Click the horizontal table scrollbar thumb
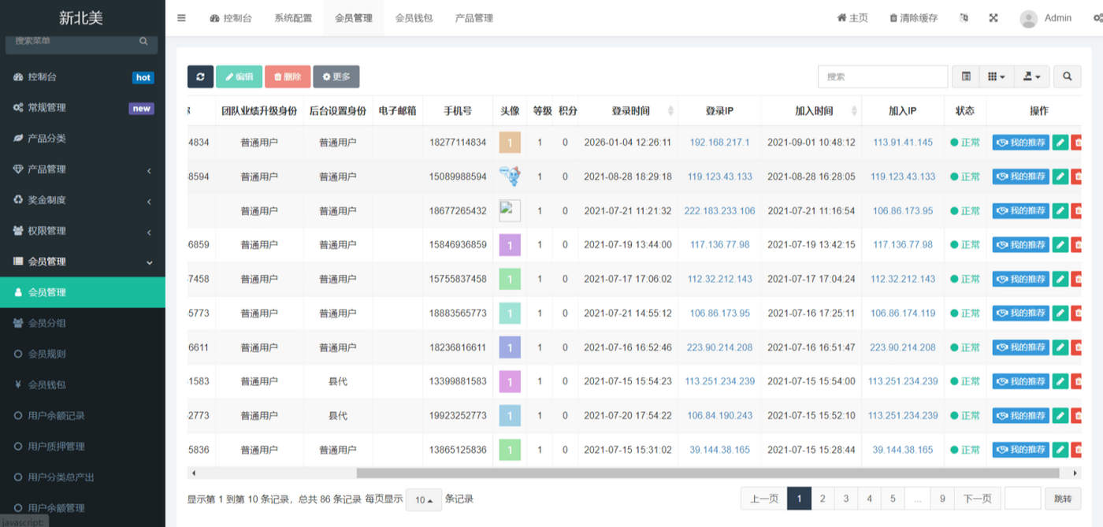The width and height of the screenshot is (1103, 527). [x=707, y=473]
